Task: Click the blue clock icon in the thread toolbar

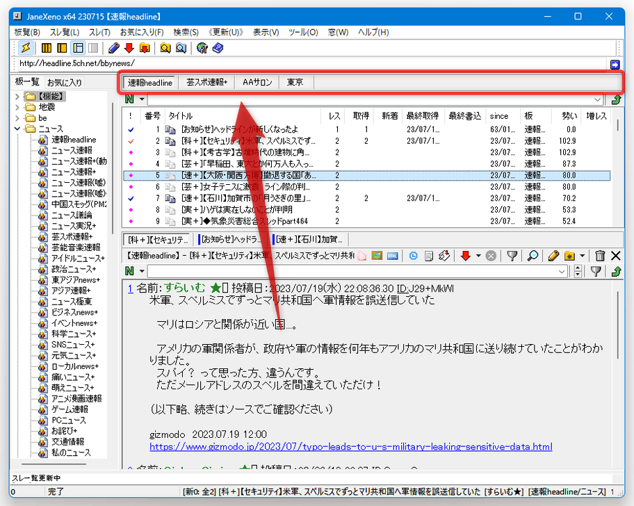Action: 413,255
